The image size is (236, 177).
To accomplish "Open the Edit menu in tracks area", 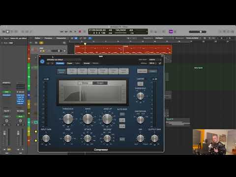I will (37, 38).
